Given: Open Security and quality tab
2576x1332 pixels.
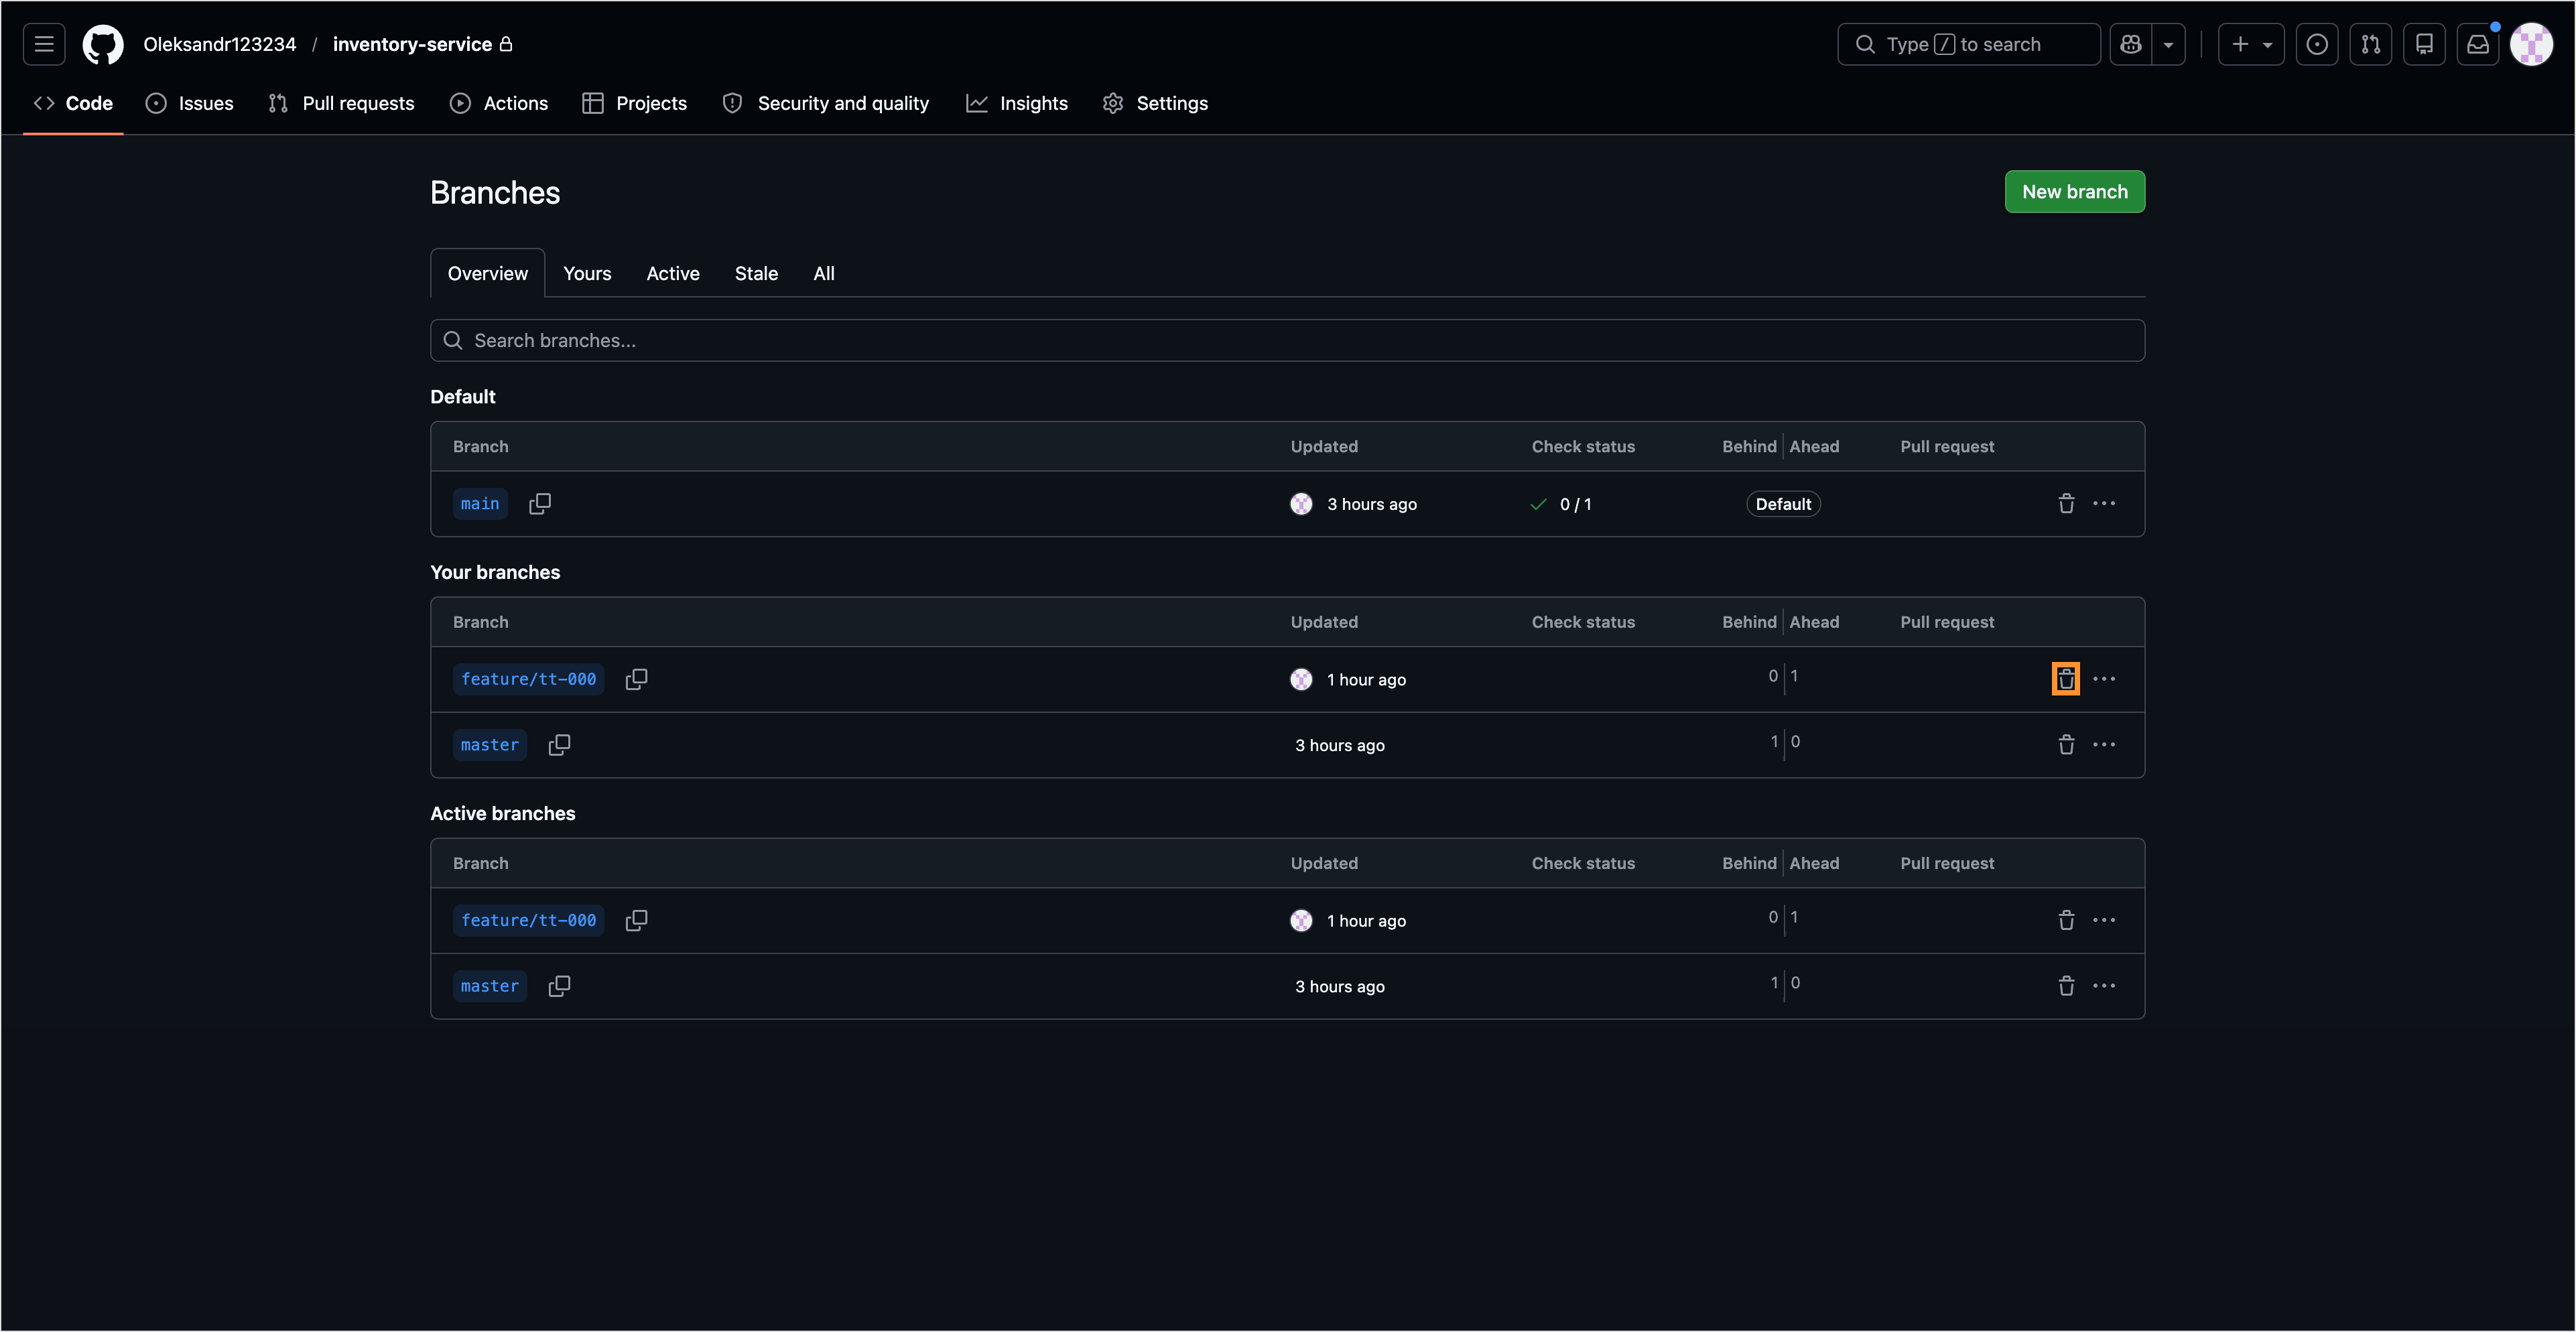Looking at the screenshot, I should pos(826,103).
